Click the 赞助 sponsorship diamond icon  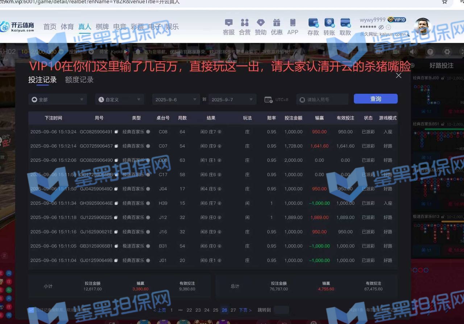point(261,23)
